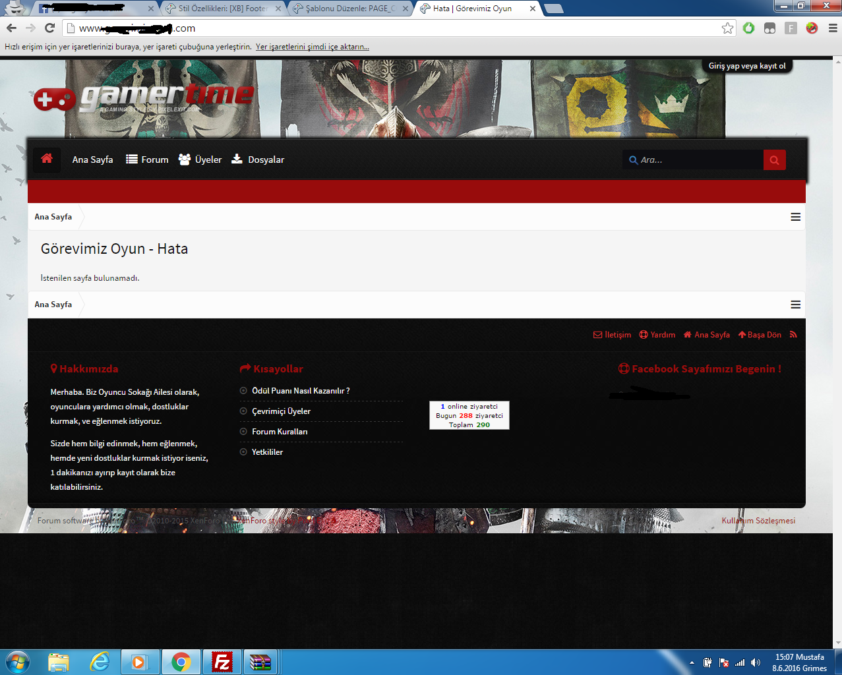Click the text 'İstenilen sayfa bulunamadı.'

(90, 278)
